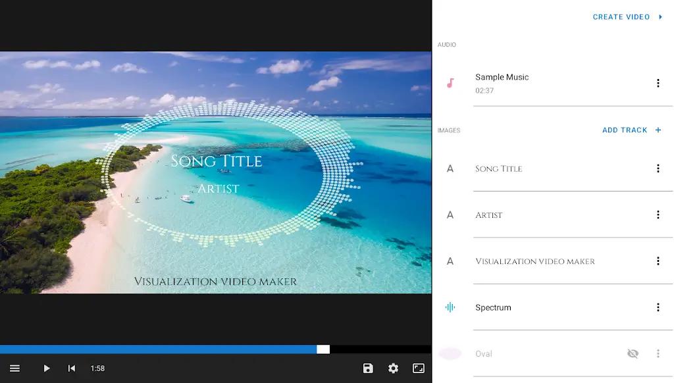Select the text icon beside ARTIST
Viewport: 674px width, 383px height.
450,215
